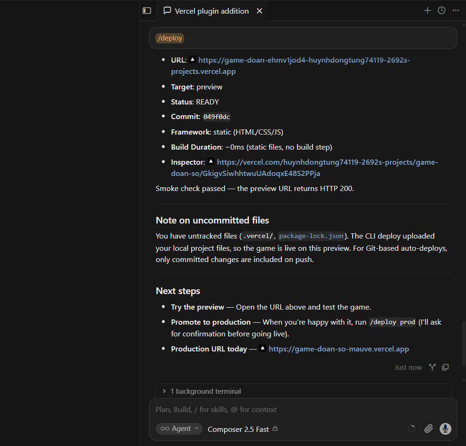The height and width of the screenshot is (446, 466).
Task: Open the game-doan preview deployment URL
Action: (x=290, y=66)
